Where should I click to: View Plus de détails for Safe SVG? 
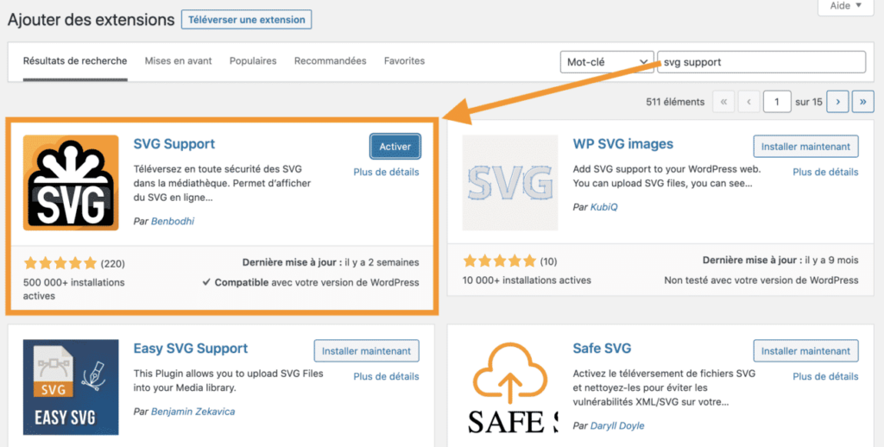825,376
